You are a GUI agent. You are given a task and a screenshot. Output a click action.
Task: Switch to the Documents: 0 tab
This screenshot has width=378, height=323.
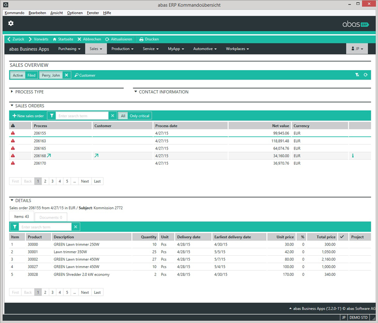(51, 217)
